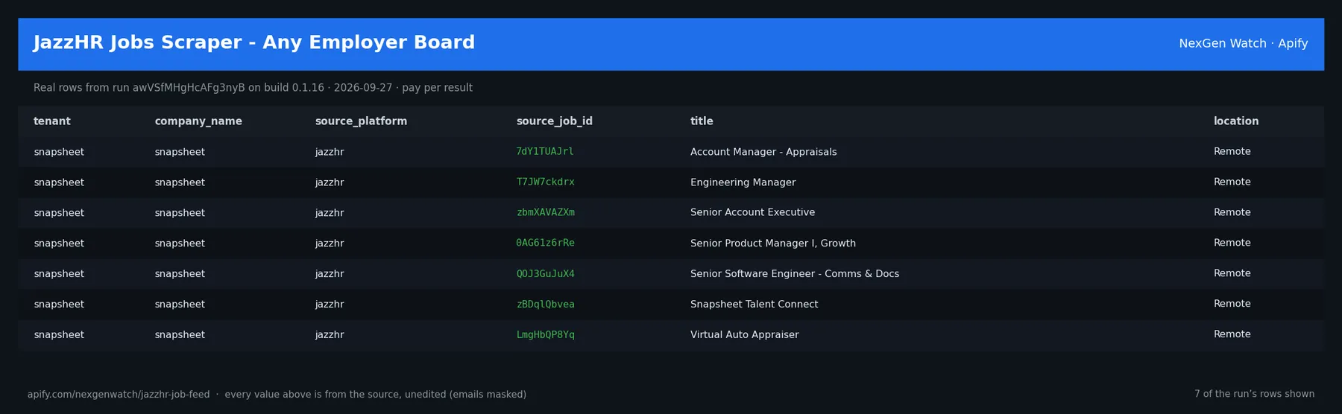The width and height of the screenshot is (1342, 414).
Task: Select job ID LmgHbQP8Yq
Action: 545,335
